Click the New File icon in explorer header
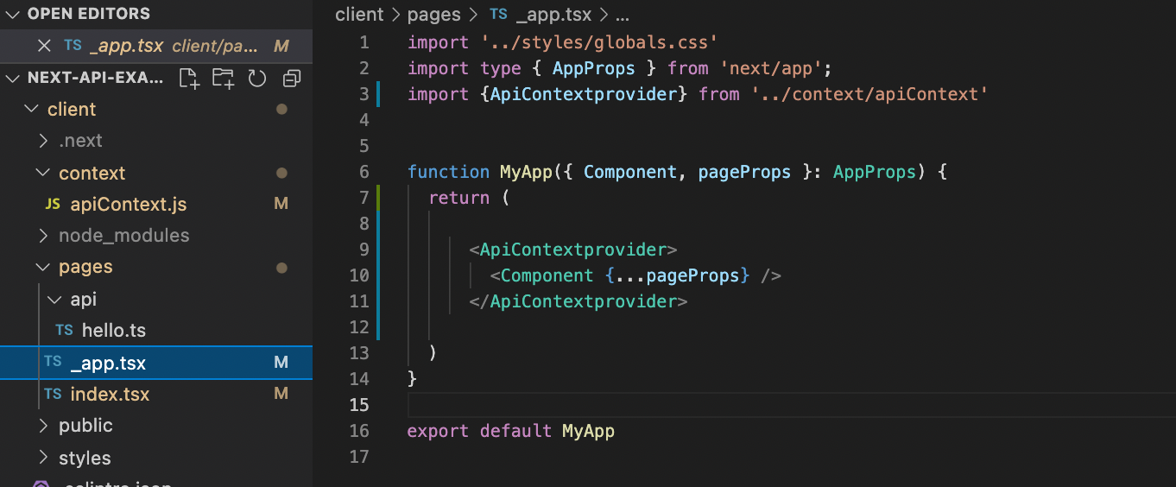Image resolution: width=1176 pixels, height=487 pixels. tap(189, 79)
